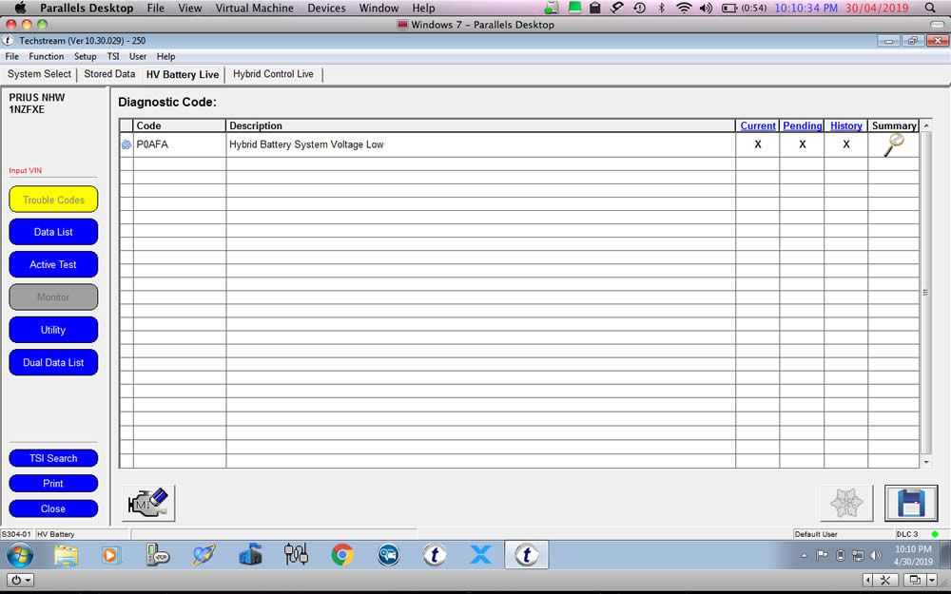Click the globe-and-ring taskbar icon
951x594 pixels.
coord(204,555)
